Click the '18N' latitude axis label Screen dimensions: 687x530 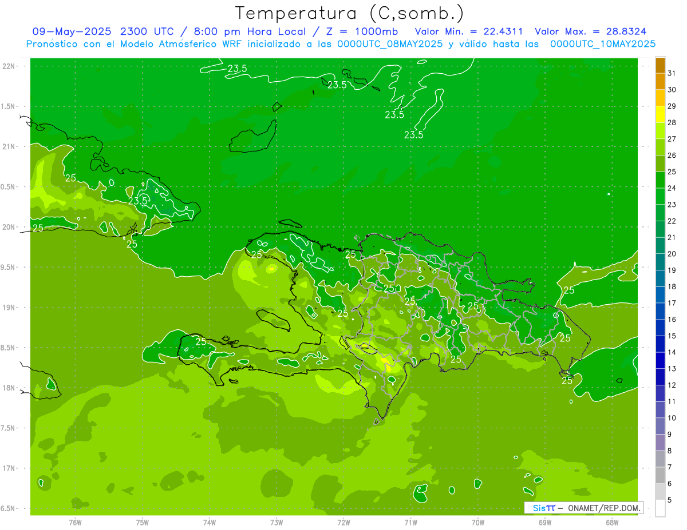[x=9, y=388]
